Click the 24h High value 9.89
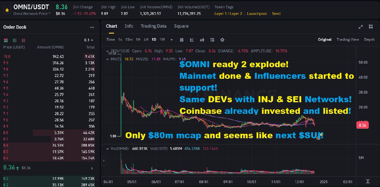Viewport: 380px width, 187px height. tap(105, 14)
